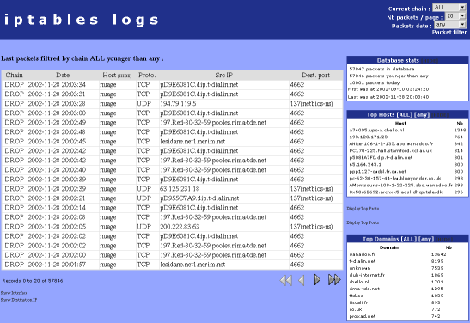This screenshot has height=323, width=470.
Task: Open the Packets date dropdown
Action: tap(450, 25)
